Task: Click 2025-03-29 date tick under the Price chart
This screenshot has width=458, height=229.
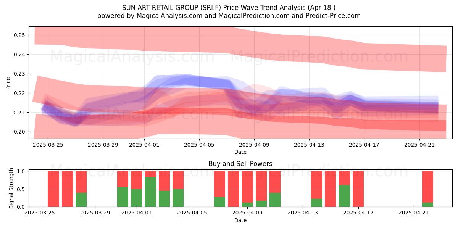Action: point(103,145)
